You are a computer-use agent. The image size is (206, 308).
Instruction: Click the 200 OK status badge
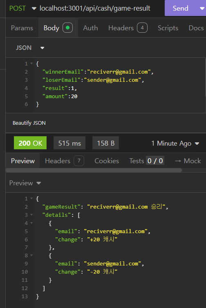(x=30, y=143)
